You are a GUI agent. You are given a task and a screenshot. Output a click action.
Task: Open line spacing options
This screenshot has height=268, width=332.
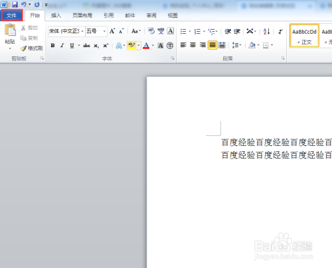236,45
